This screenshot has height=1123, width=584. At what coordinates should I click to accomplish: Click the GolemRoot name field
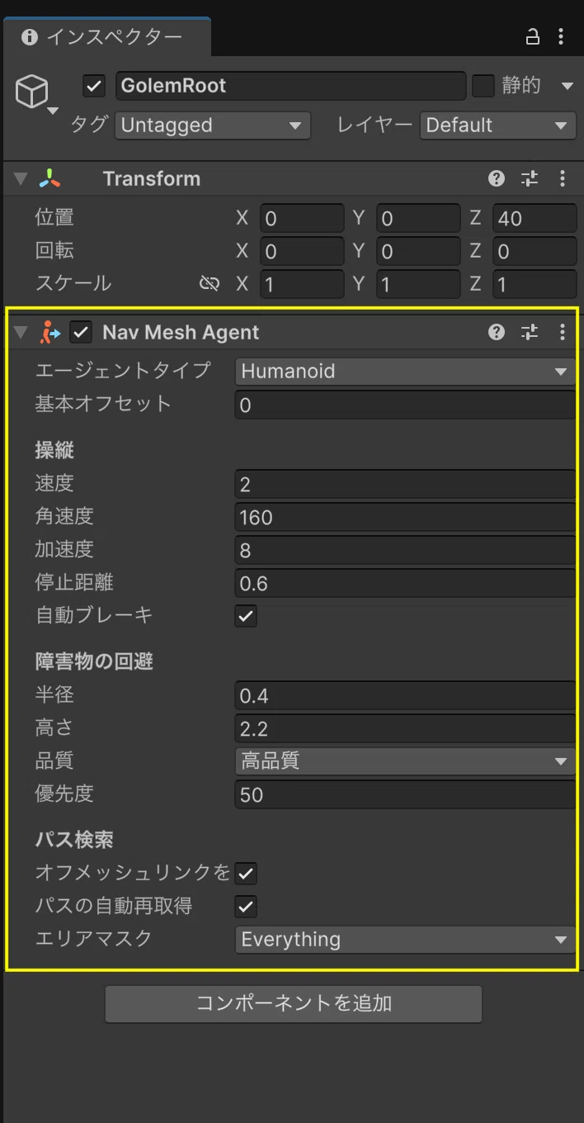(290, 86)
